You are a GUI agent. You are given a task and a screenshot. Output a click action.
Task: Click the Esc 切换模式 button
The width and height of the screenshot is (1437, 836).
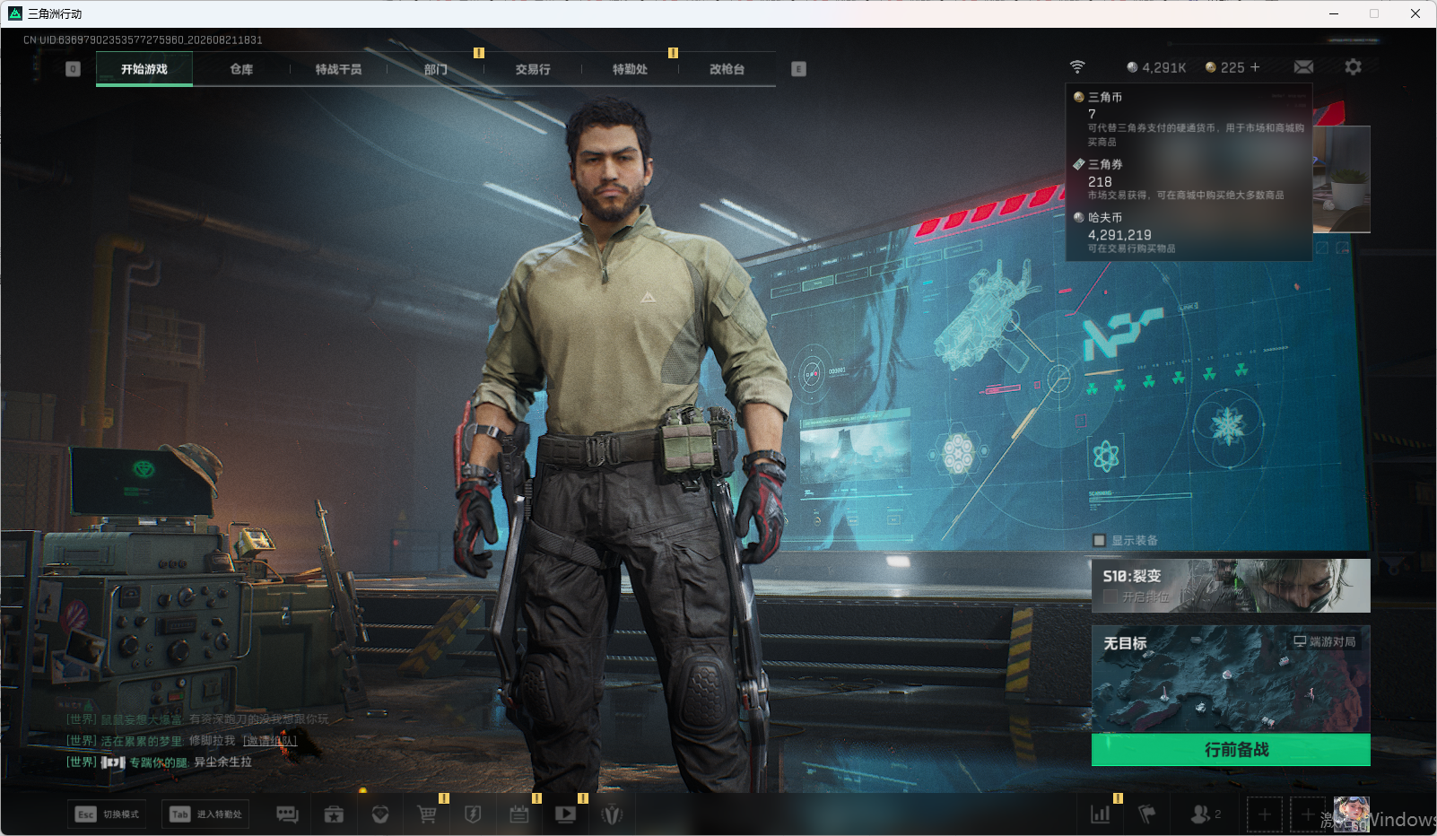(108, 814)
